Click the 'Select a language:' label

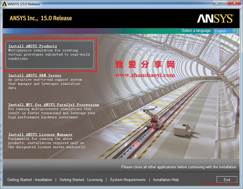tap(197, 31)
